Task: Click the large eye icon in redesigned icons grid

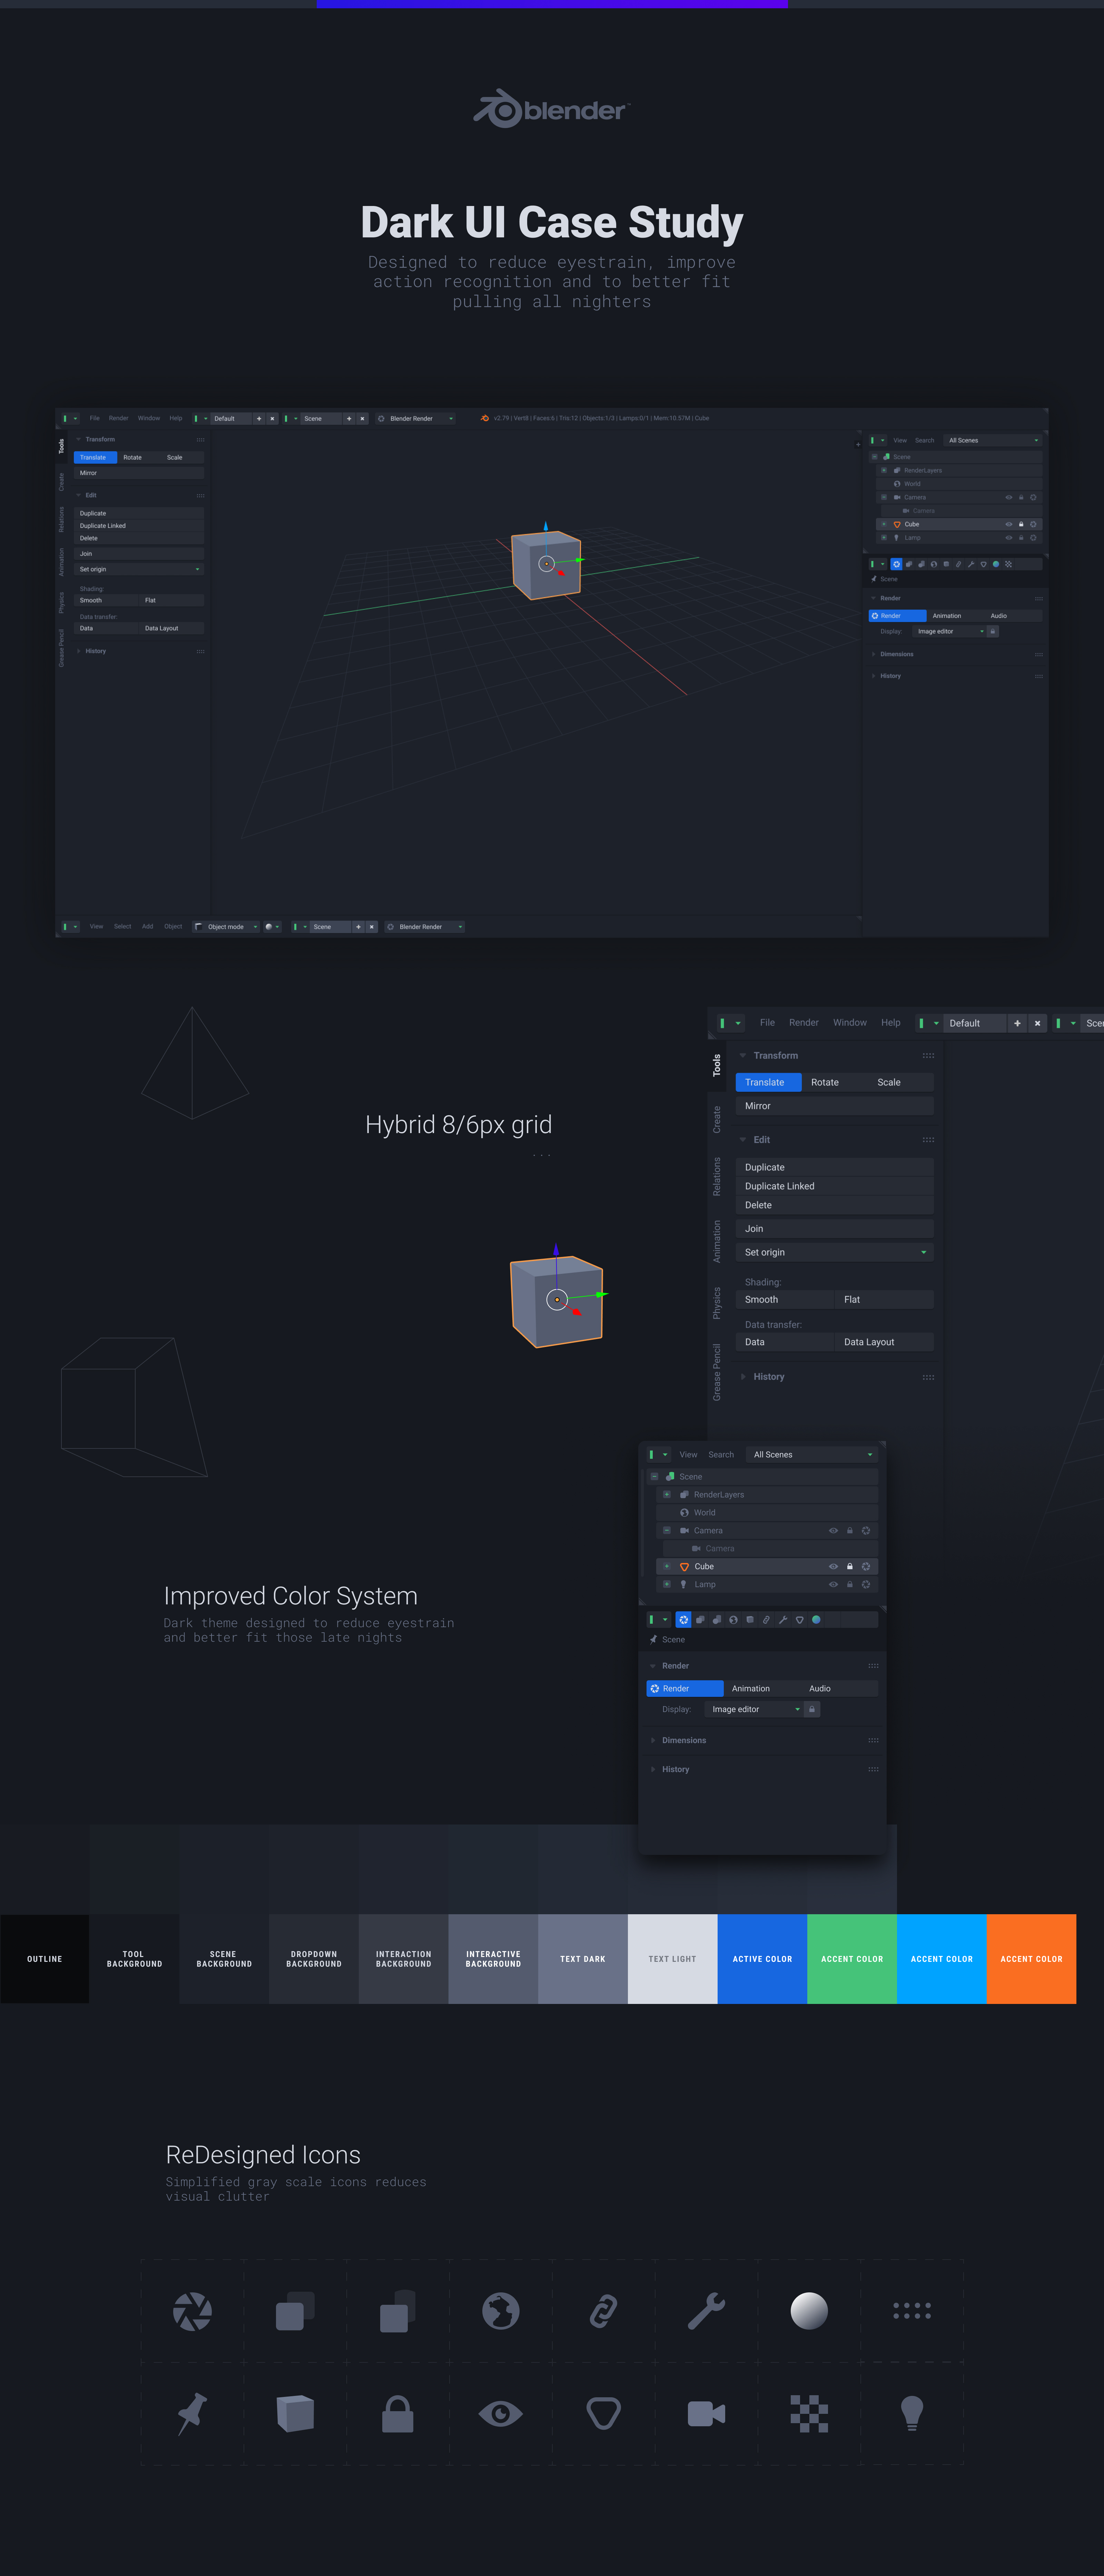Action: [x=500, y=2414]
